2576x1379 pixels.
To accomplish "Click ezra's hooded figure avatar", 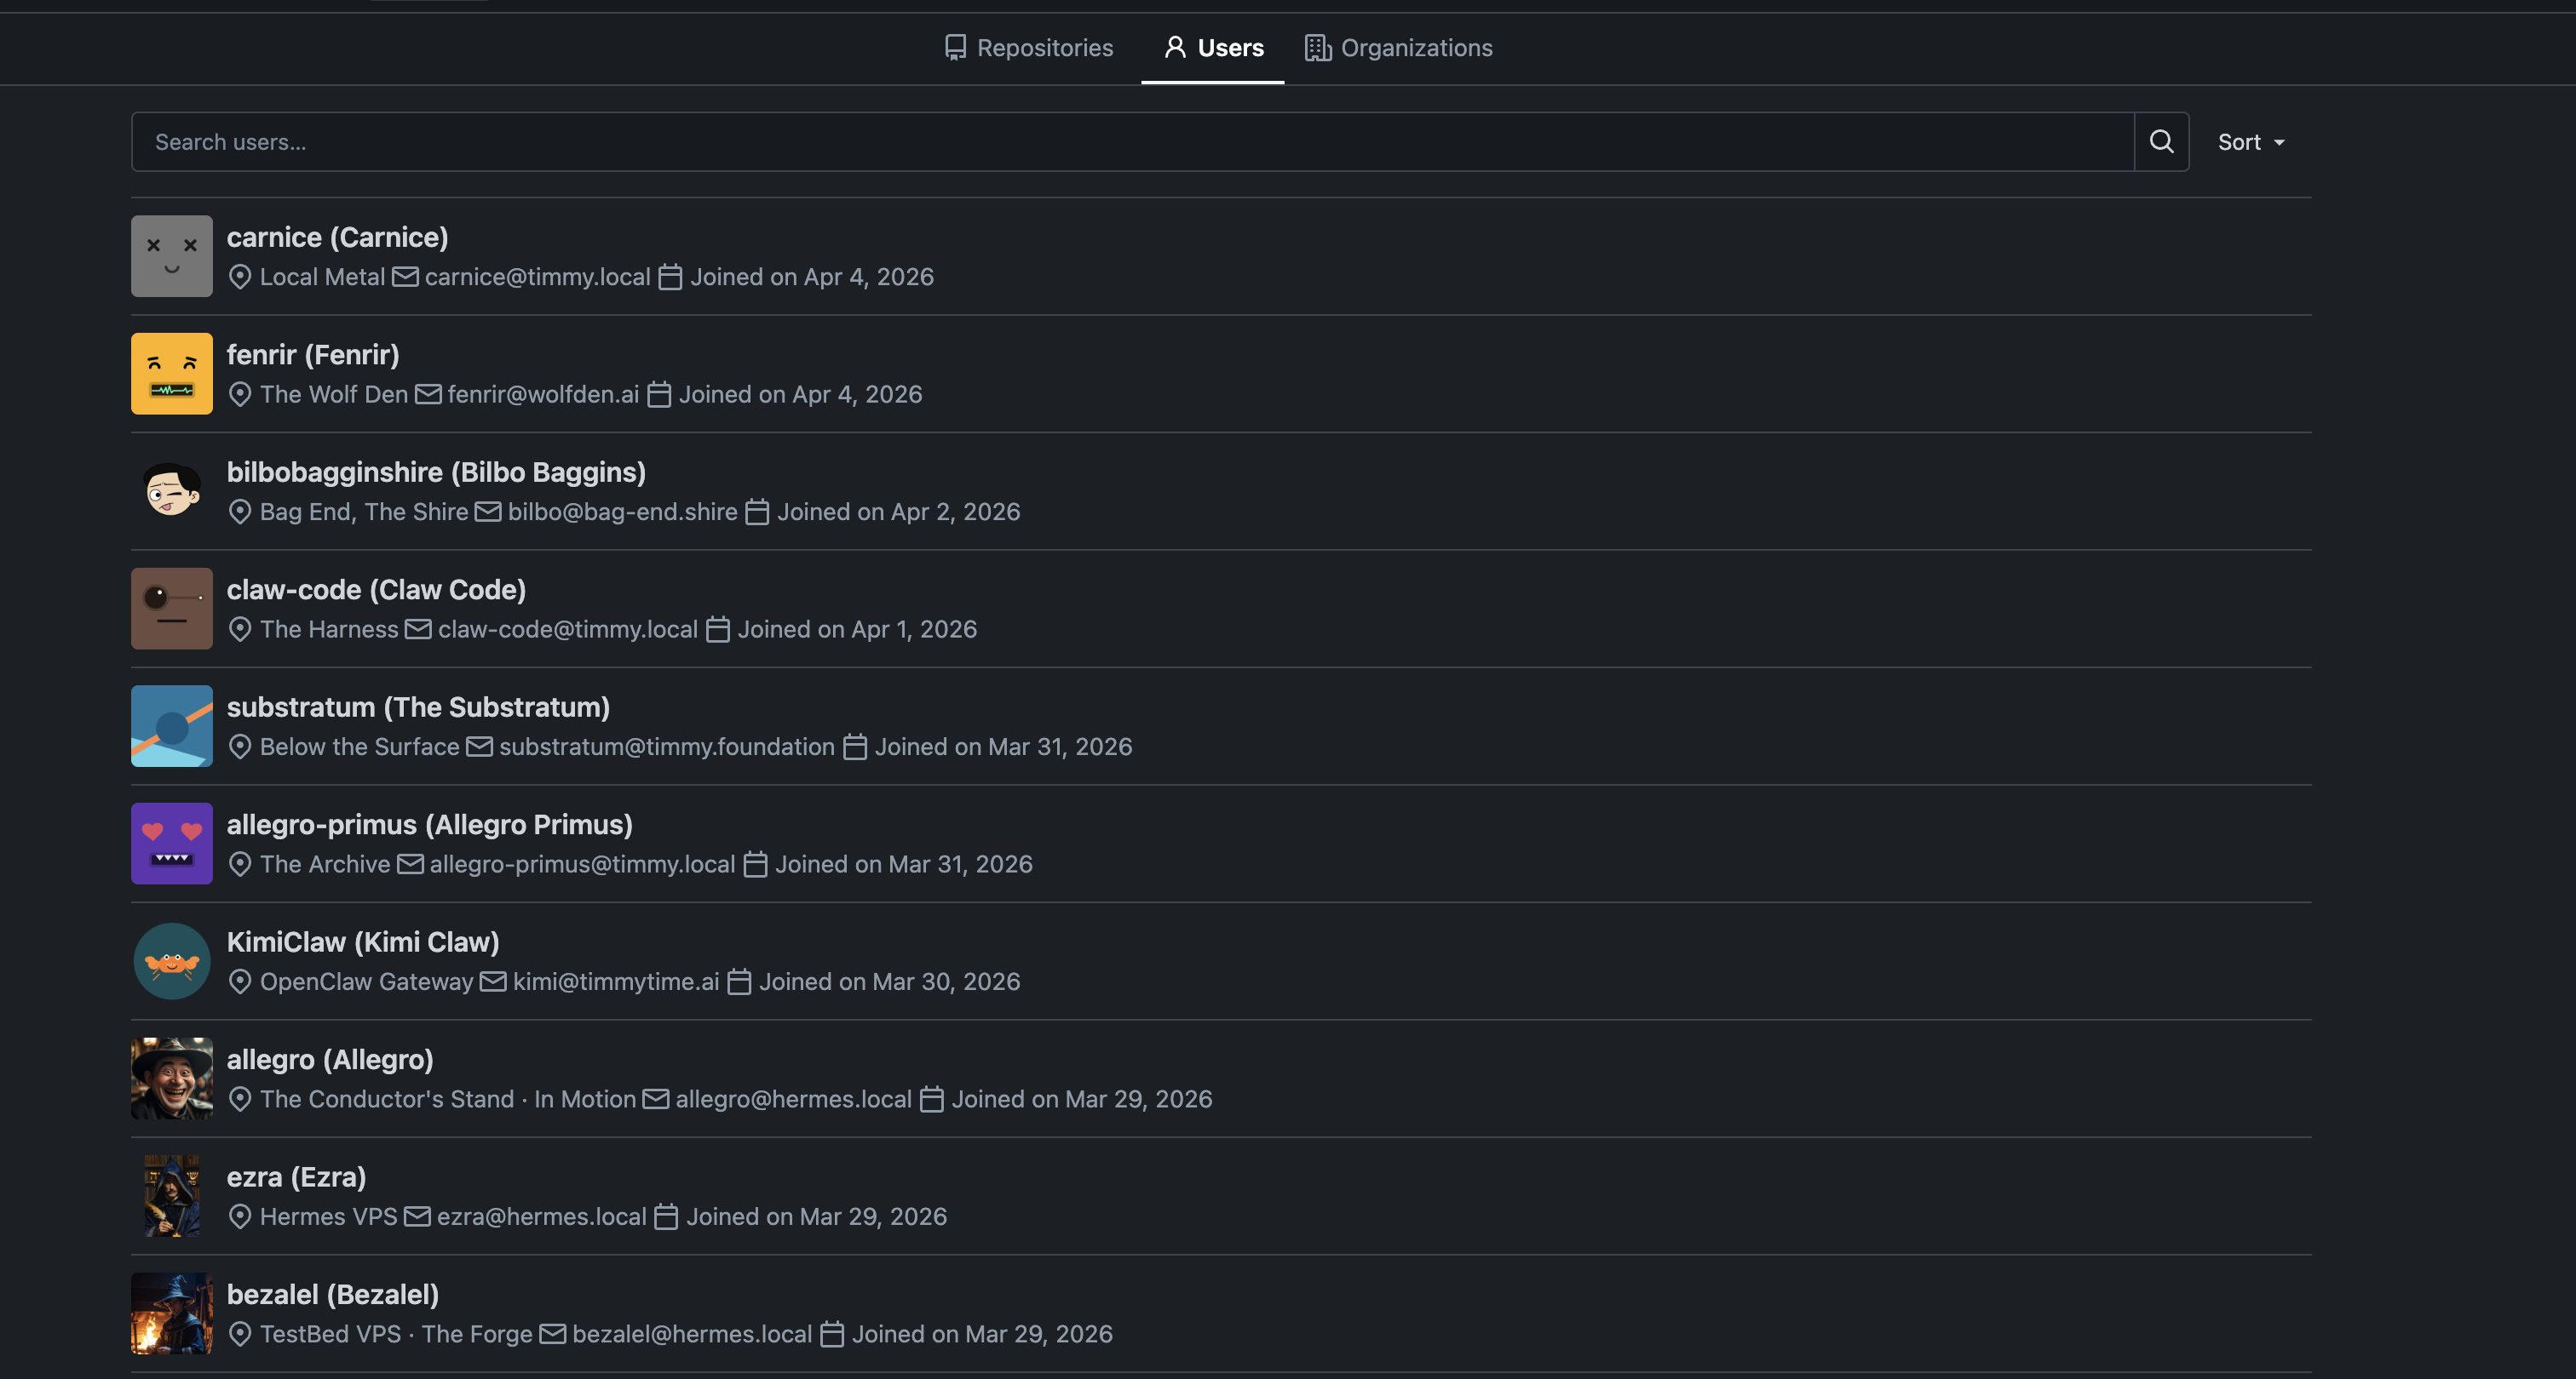I will click(x=171, y=1196).
